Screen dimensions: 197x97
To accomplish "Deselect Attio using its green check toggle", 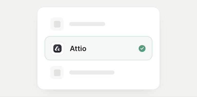I will [x=142, y=48].
